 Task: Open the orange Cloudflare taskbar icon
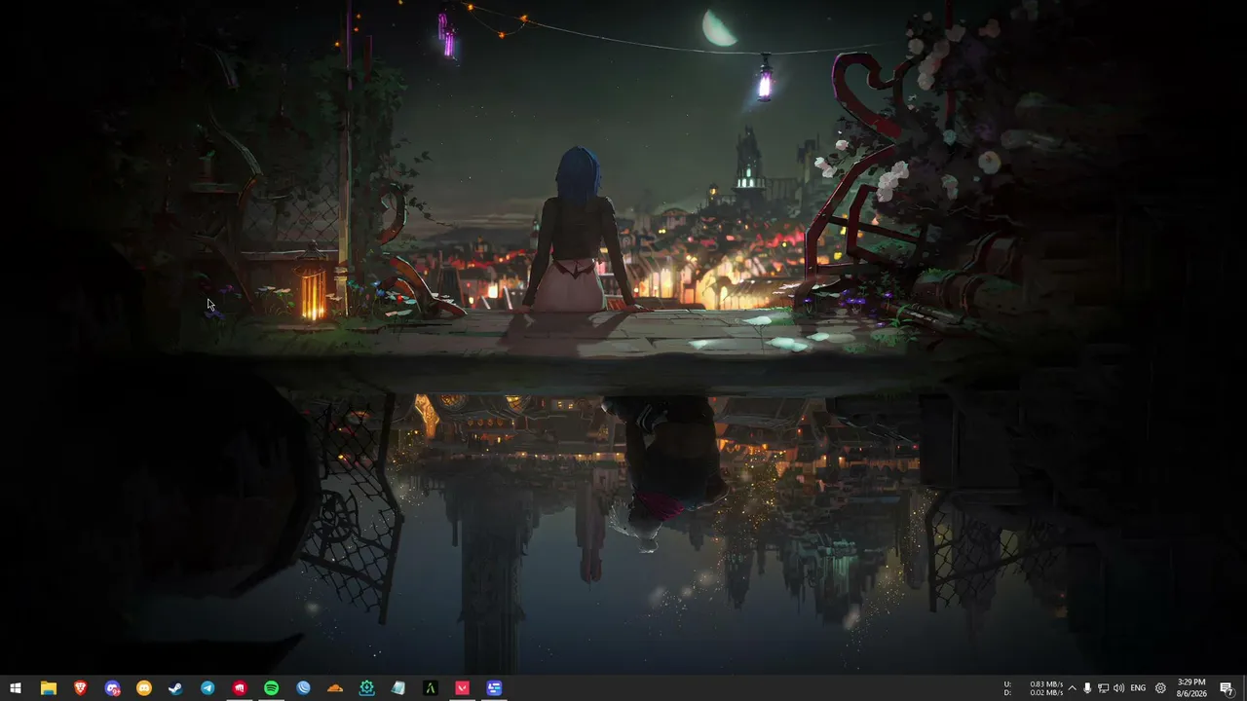point(335,688)
